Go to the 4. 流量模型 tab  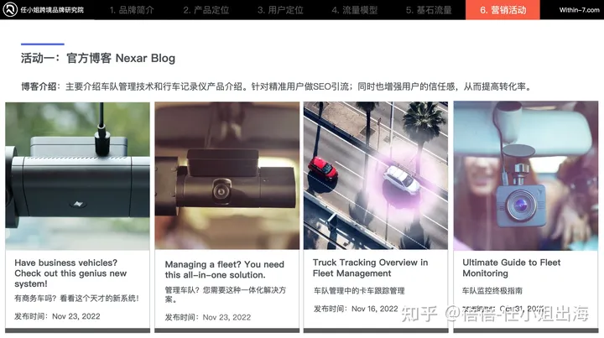pos(355,10)
